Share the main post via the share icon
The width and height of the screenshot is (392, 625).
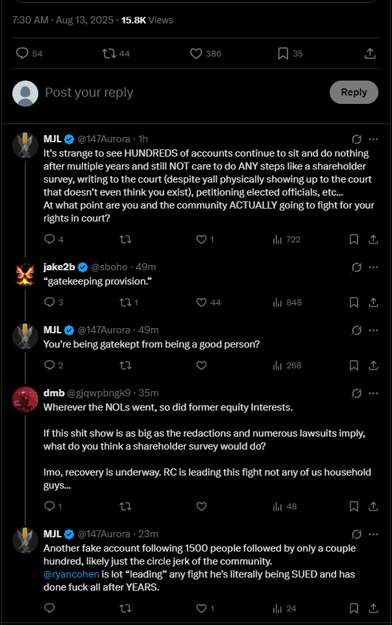click(x=370, y=53)
